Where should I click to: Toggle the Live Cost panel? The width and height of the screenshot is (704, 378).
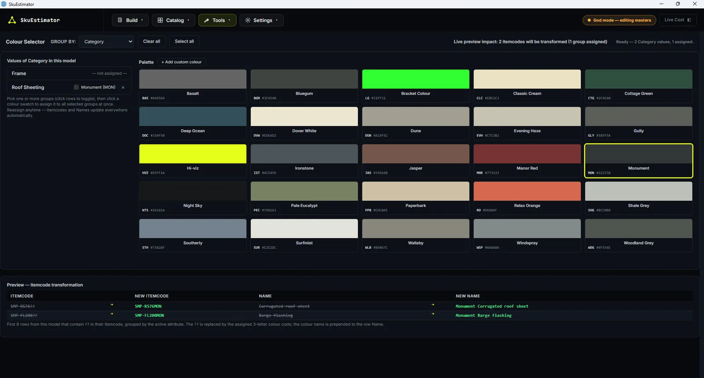tap(678, 20)
